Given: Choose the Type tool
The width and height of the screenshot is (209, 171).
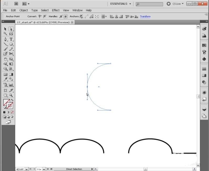Looking at the screenshot, I should point(11,39).
